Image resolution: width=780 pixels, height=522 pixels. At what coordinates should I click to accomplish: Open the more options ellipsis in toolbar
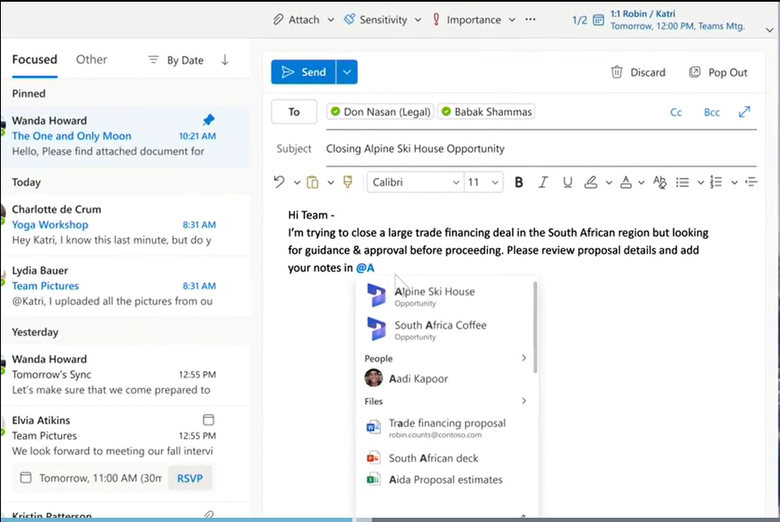coord(531,20)
